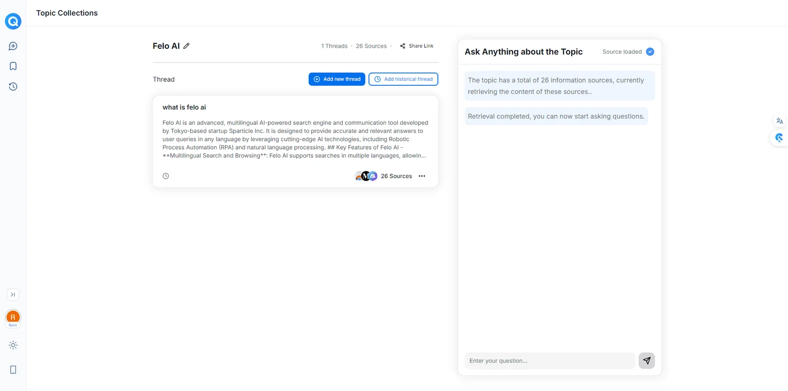Click the clock icon on the thread card
788x391 pixels.
(166, 176)
